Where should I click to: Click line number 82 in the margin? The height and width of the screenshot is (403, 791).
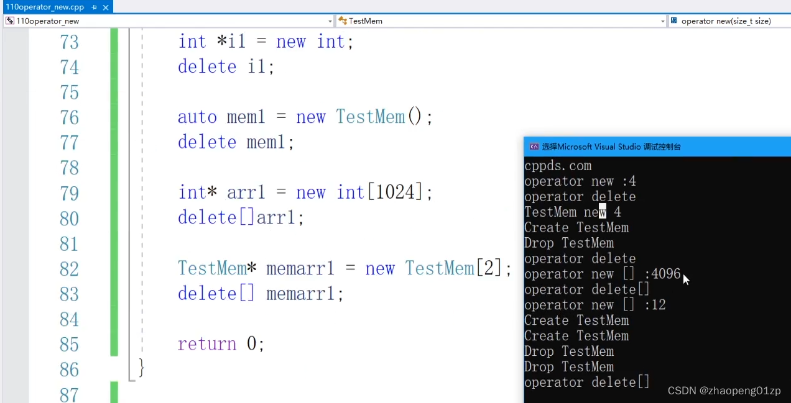pos(69,269)
